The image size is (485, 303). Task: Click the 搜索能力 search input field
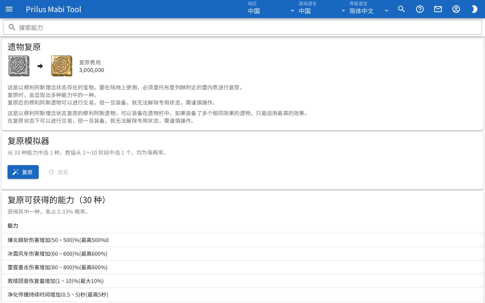coord(242,27)
